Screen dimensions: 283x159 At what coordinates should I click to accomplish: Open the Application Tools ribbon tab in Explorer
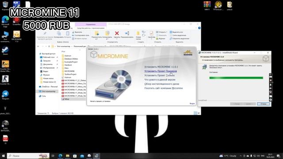[91, 28]
